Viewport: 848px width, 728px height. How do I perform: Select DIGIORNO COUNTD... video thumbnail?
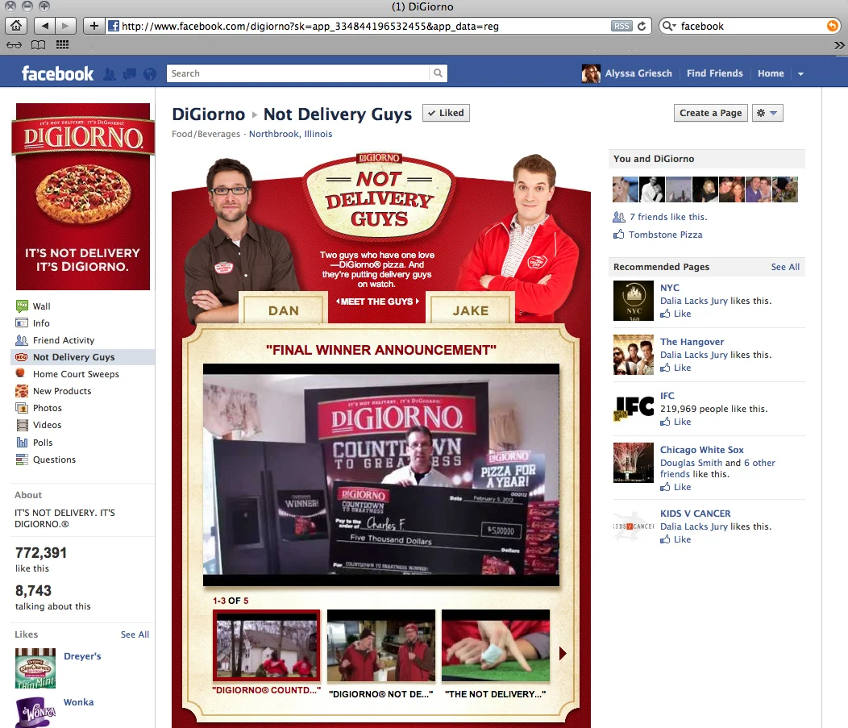(267, 646)
